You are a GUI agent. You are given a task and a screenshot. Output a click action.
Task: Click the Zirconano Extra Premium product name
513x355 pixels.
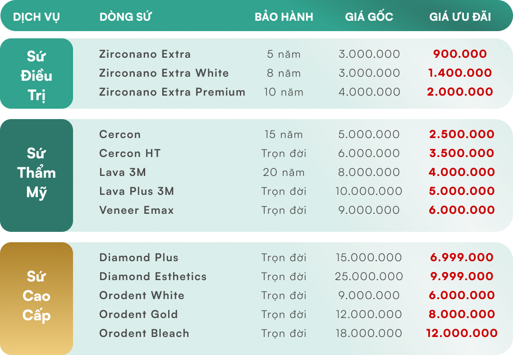[x=172, y=92]
